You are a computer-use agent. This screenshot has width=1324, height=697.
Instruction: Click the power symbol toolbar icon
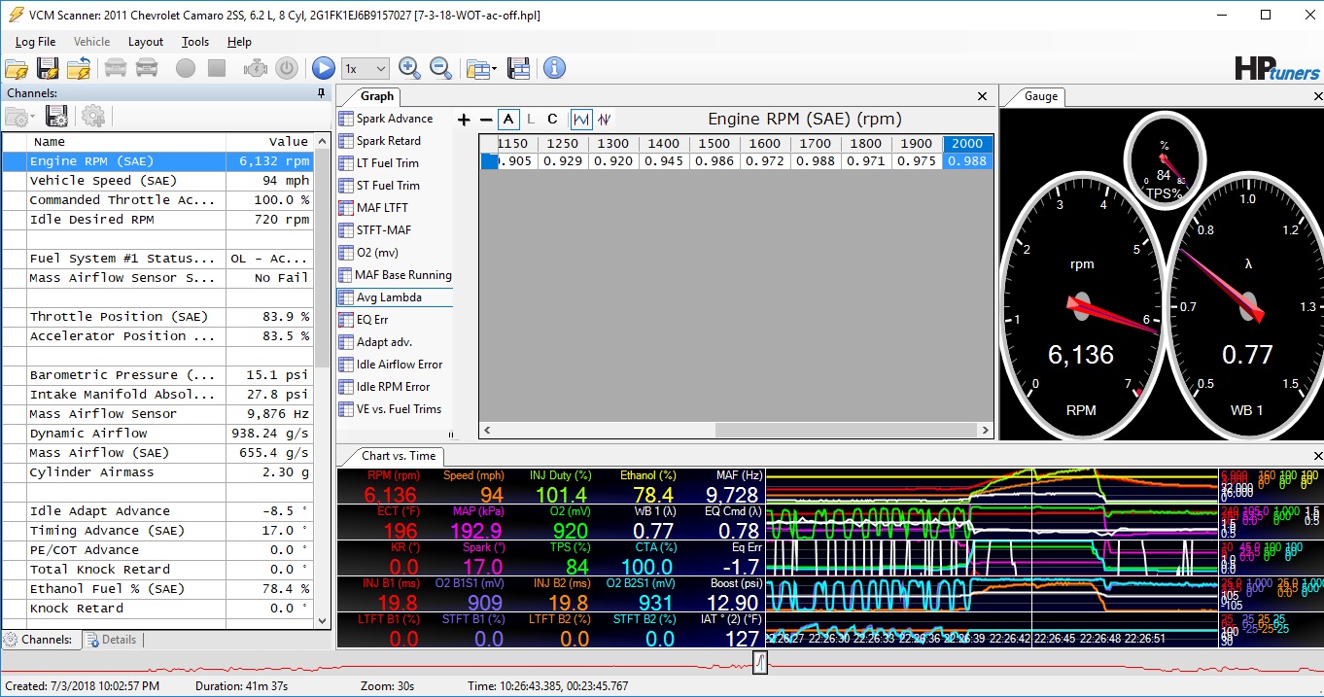[286, 68]
